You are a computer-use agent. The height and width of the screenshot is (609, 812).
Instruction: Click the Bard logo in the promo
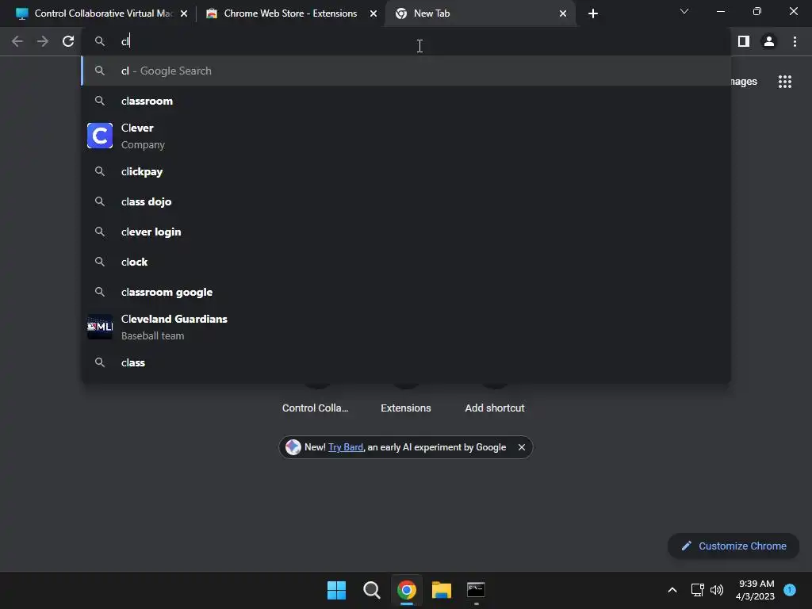(293, 447)
